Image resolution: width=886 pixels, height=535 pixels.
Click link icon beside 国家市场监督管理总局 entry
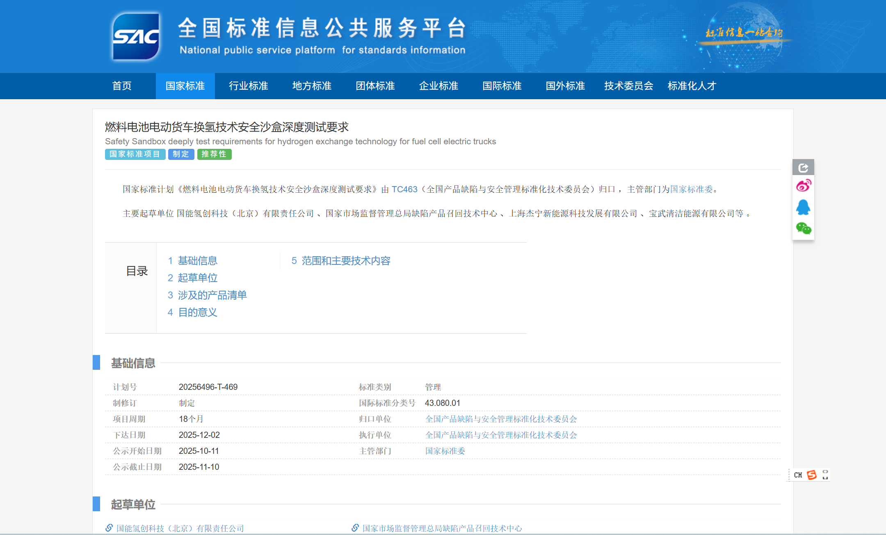coord(355,528)
